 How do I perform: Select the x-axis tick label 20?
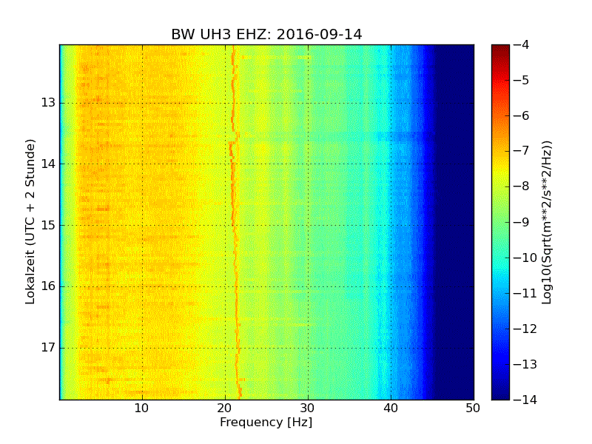(225, 408)
